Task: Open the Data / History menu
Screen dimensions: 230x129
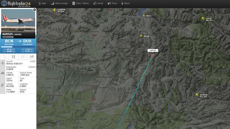Action: [80, 3]
